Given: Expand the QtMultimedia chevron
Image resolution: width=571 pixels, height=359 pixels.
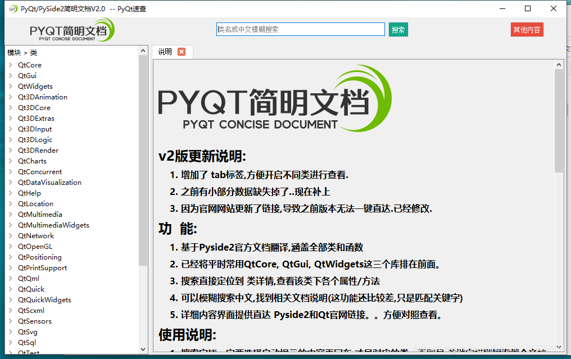Looking at the screenshot, I should 11,214.
